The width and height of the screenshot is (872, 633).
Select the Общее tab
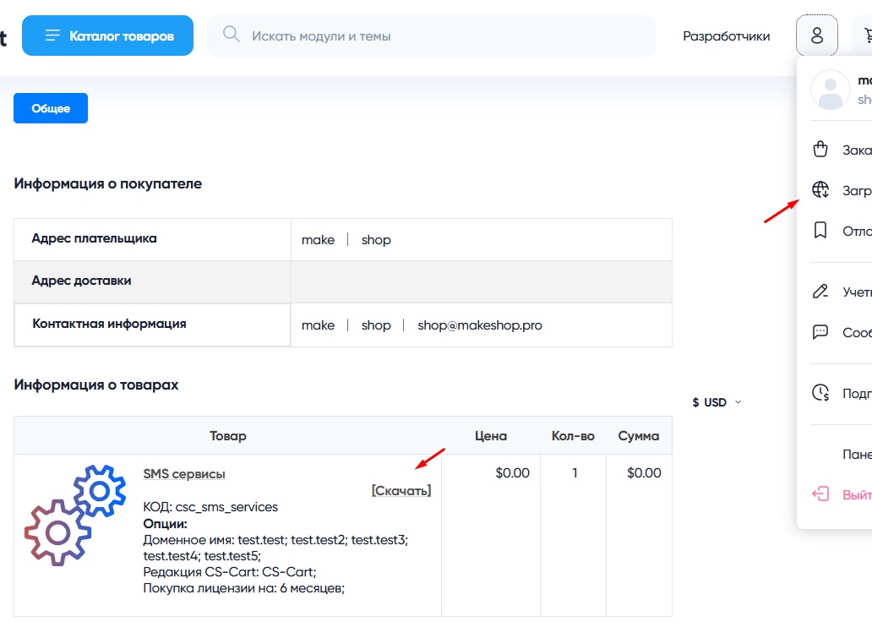click(x=51, y=108)
